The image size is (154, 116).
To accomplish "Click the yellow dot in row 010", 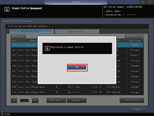I will (56, 92).
